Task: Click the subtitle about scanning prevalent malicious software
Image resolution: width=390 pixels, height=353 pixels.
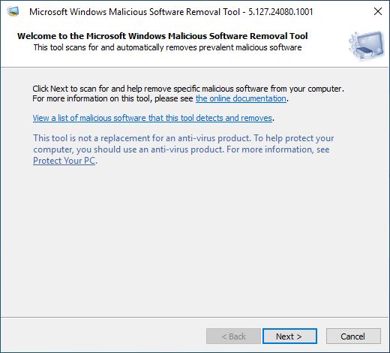Action: pos(167,47)
